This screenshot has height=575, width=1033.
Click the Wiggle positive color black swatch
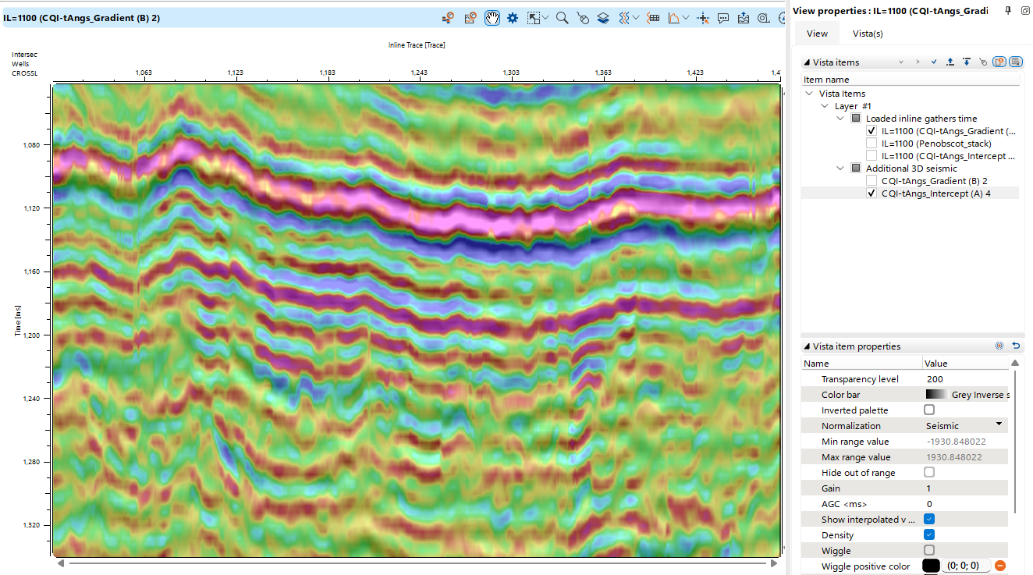point(932,566)
